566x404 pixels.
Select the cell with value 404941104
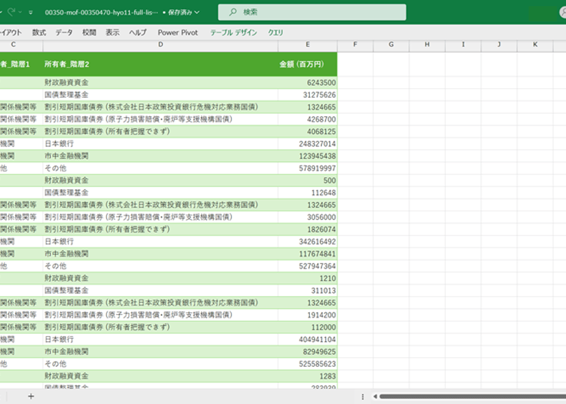tap(308, 340)
